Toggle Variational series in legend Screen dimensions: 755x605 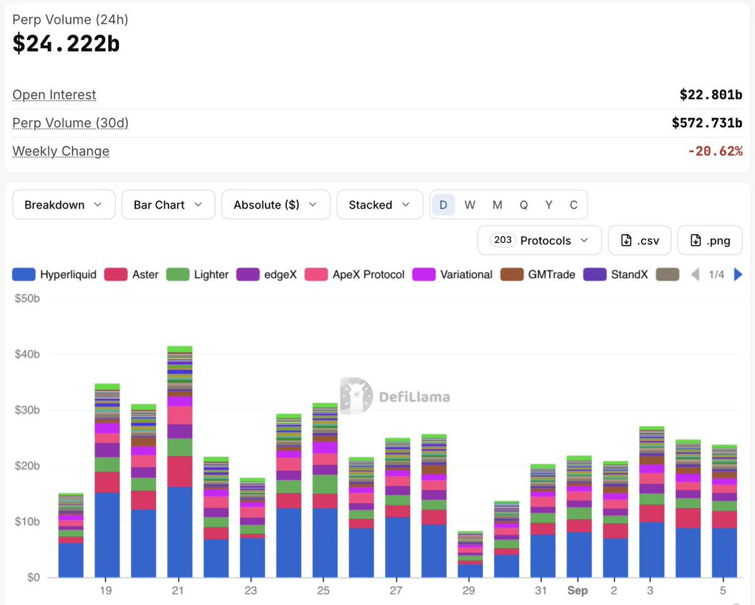coord(452,274)
